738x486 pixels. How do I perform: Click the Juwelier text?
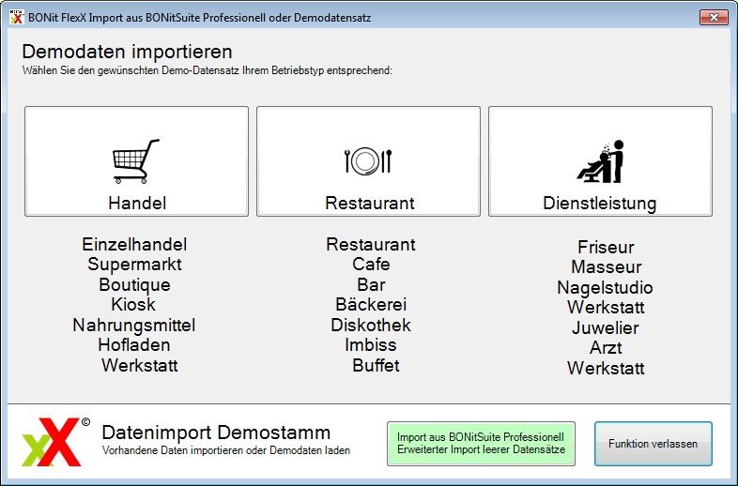[606, 327]
